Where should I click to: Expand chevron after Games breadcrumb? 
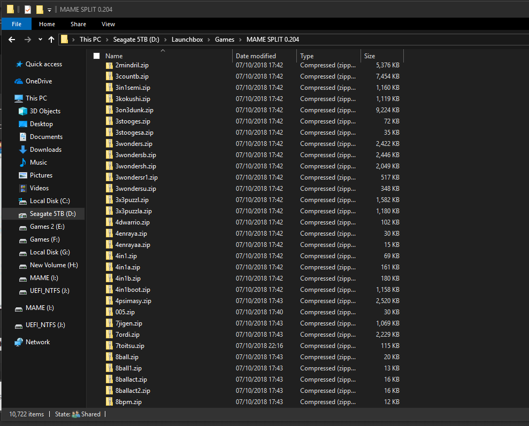tap(240, 40)
